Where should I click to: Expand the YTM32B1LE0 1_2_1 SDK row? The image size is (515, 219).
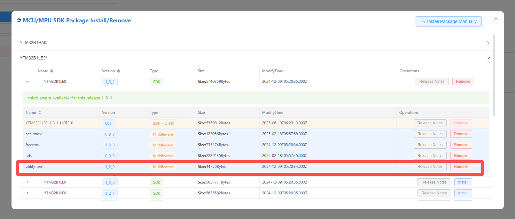(x=27, y=193)
